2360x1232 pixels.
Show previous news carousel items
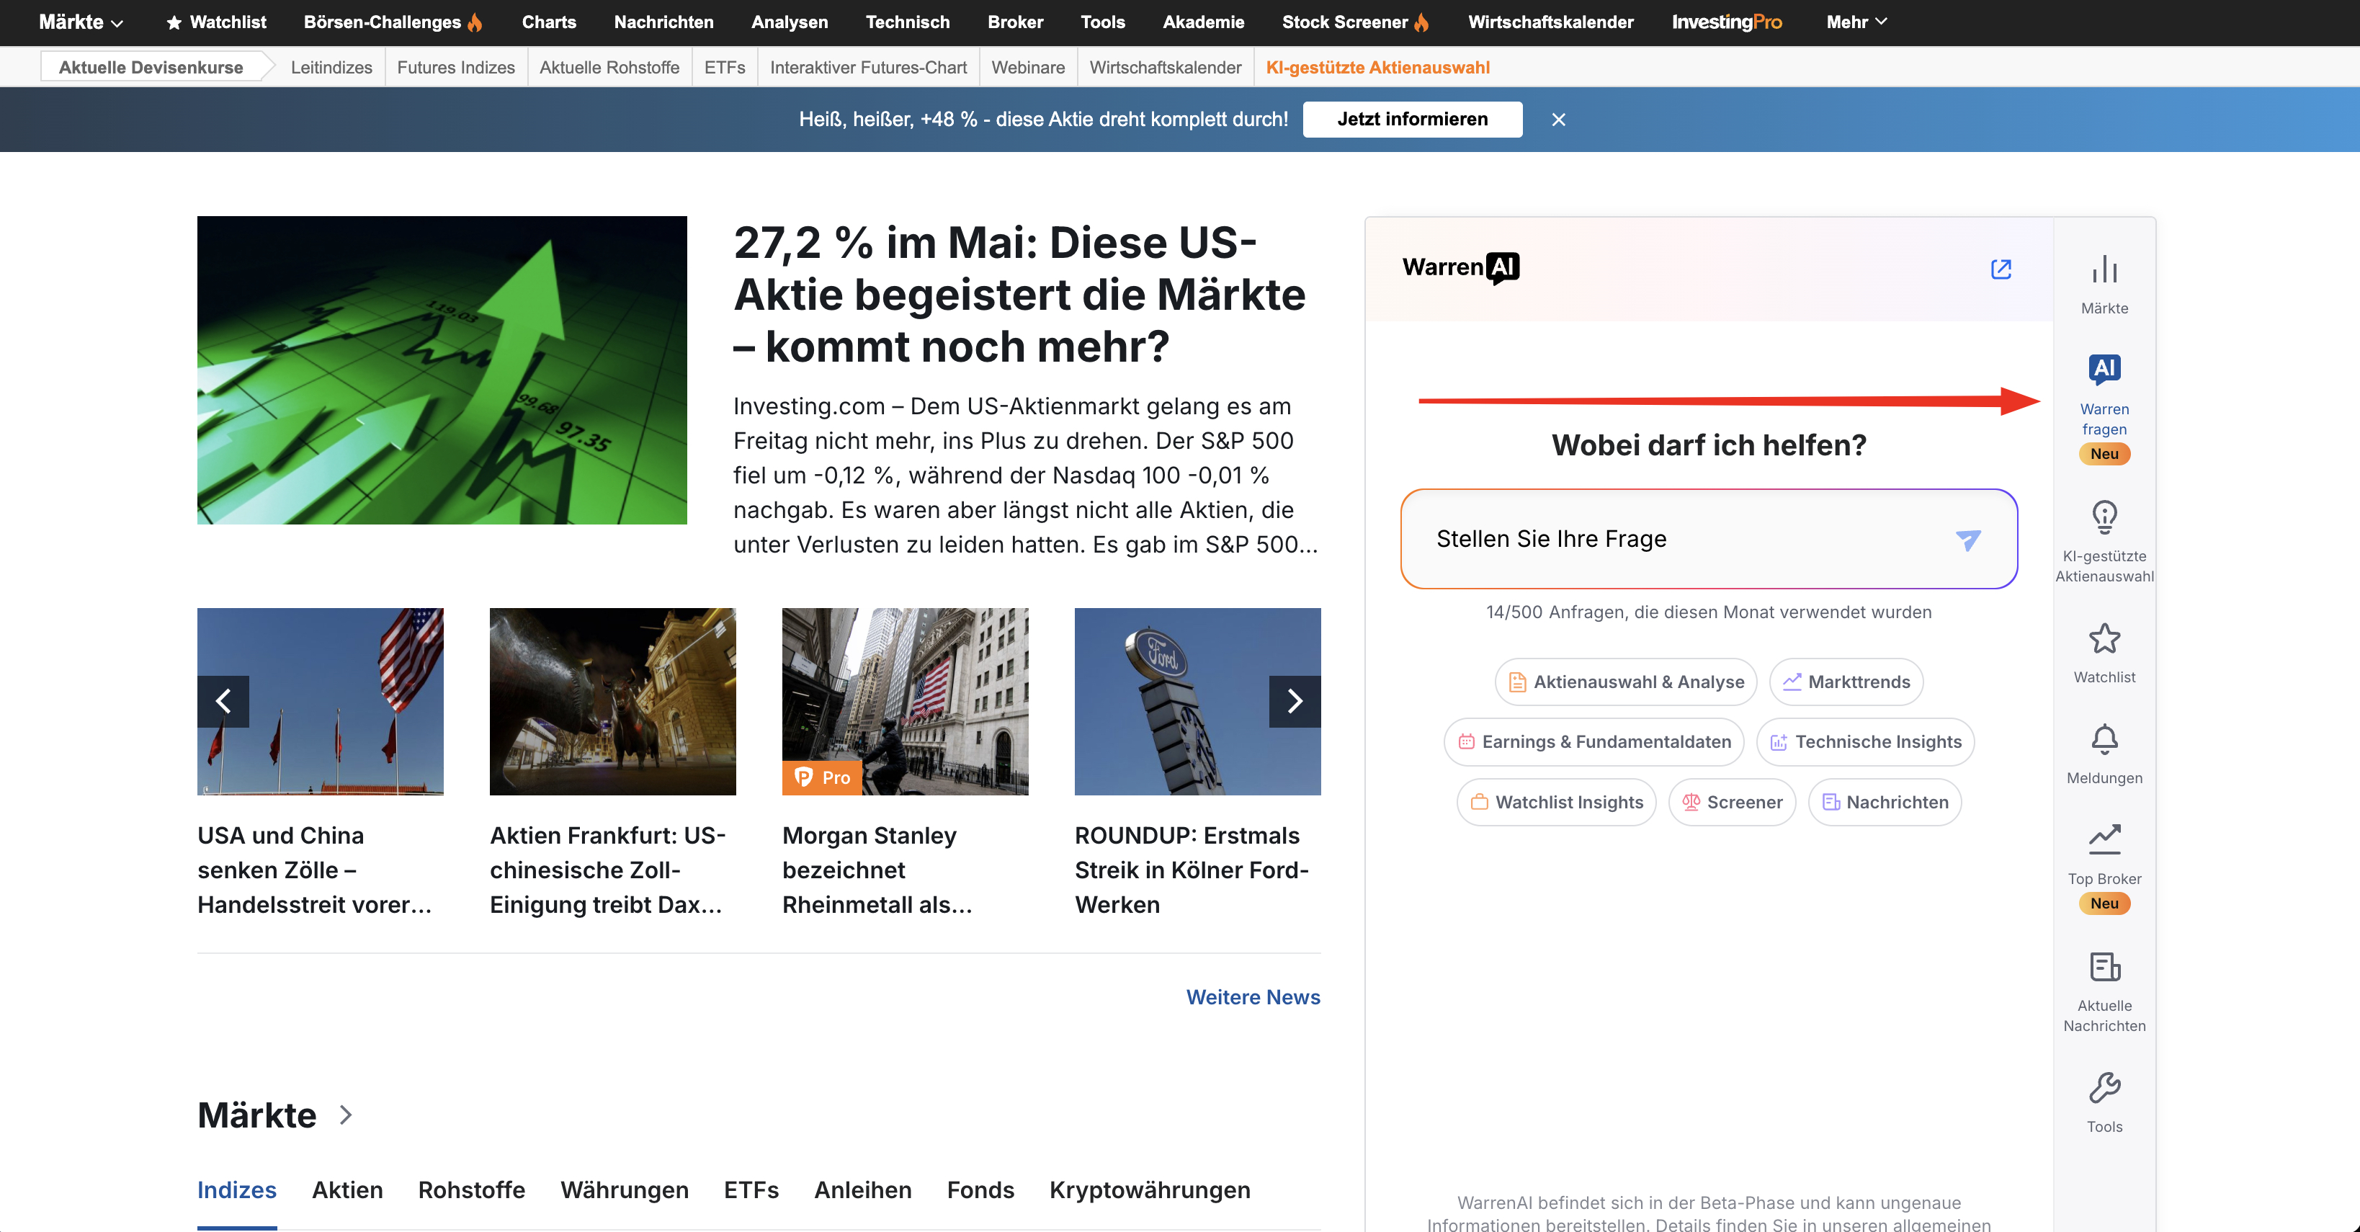coord(223,701)
